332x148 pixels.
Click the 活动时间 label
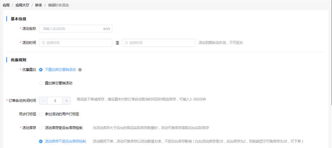(29, 43)
